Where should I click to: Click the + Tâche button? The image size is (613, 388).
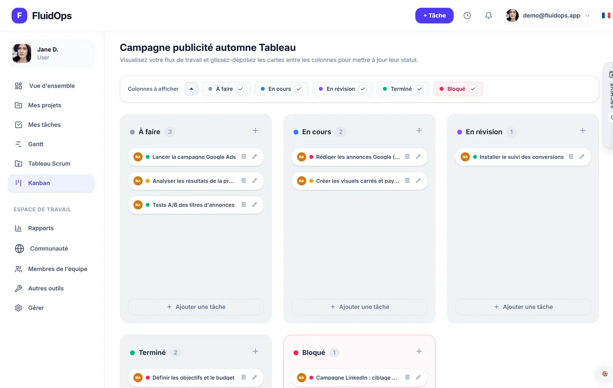[434, 16]
